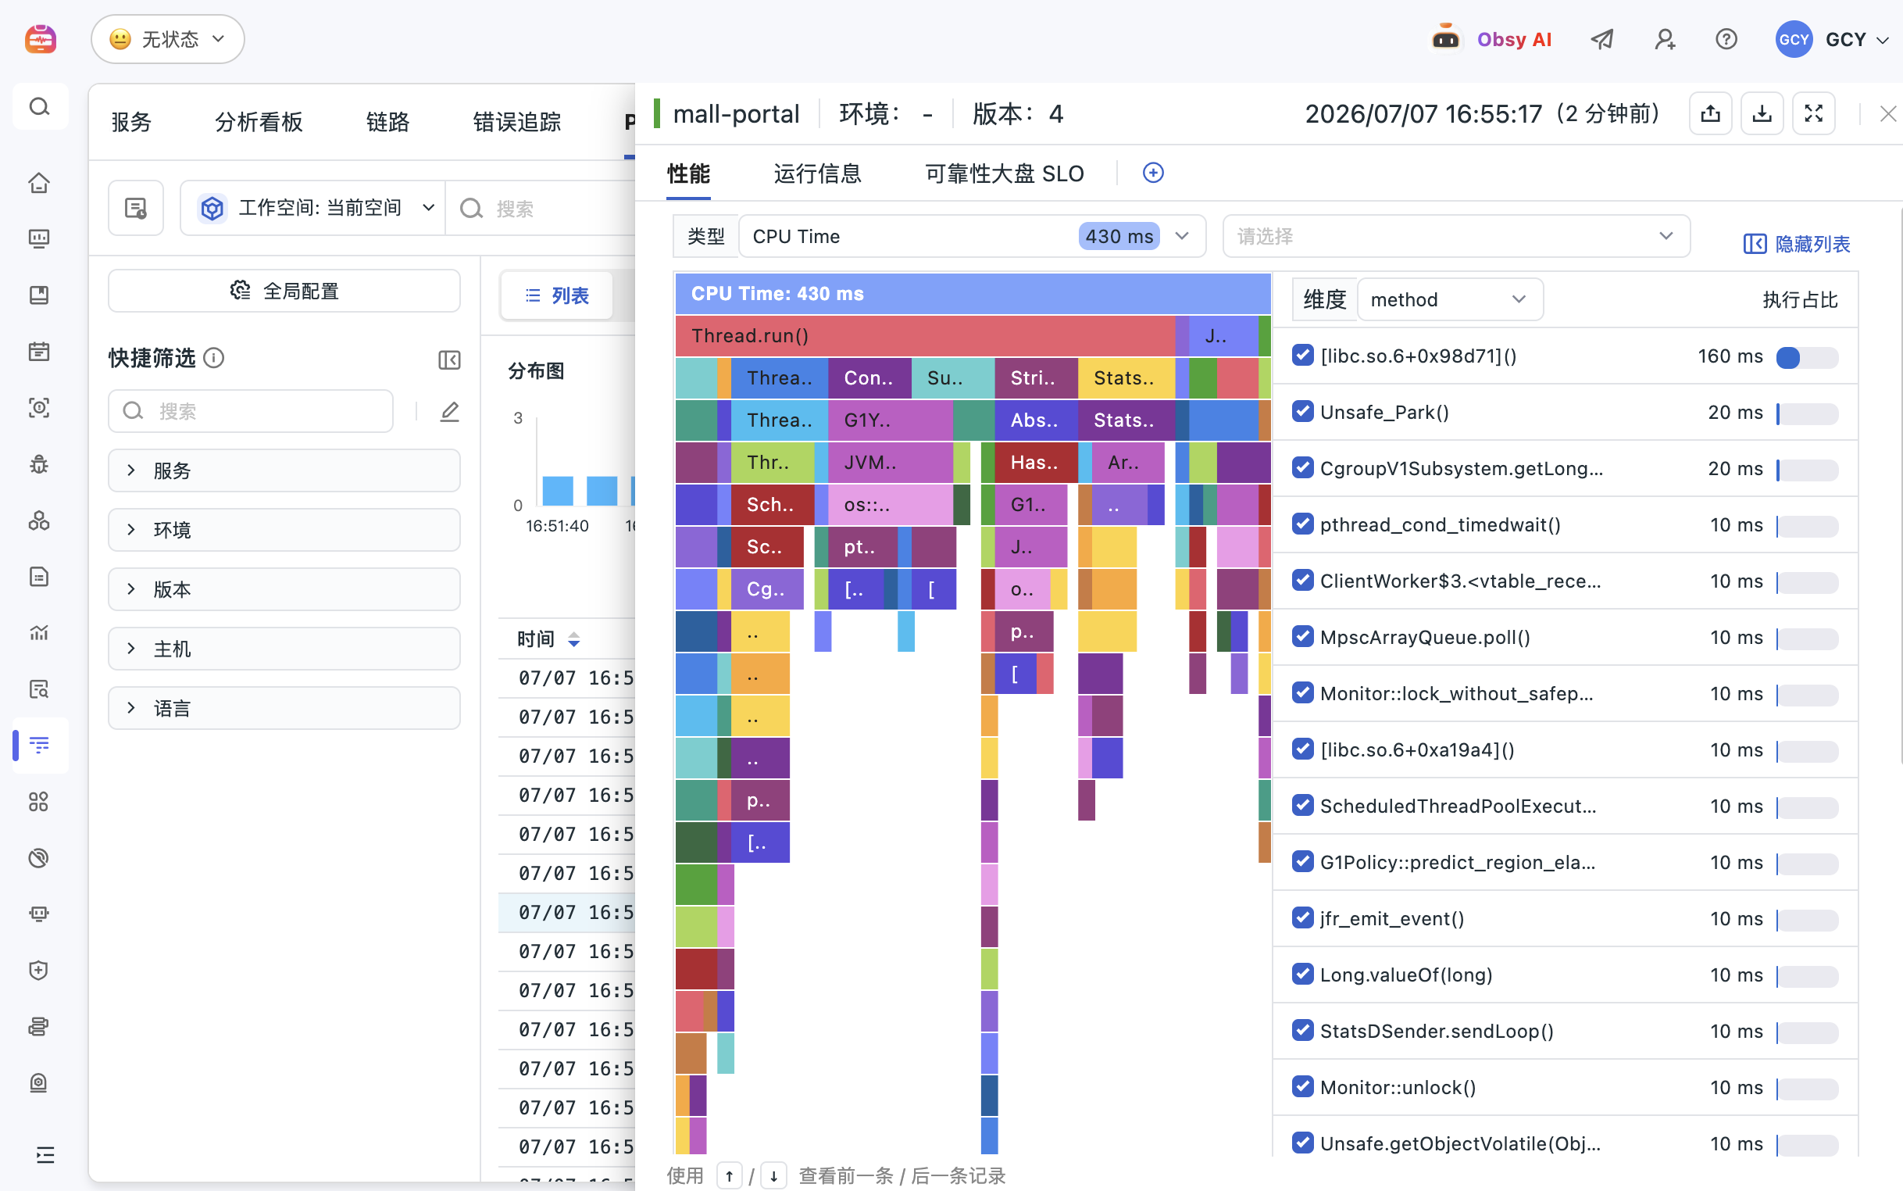The image size is (1903, 1191).
Task: Click the share export icon
Action: coord(1710,114)
